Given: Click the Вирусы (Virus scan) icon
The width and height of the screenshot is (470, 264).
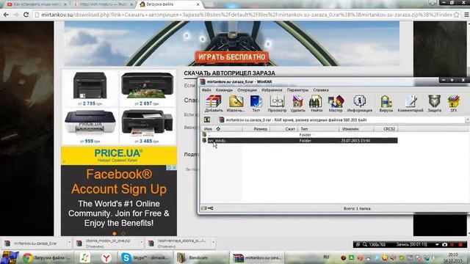Looking at the screenshot, I should [386, 103].
